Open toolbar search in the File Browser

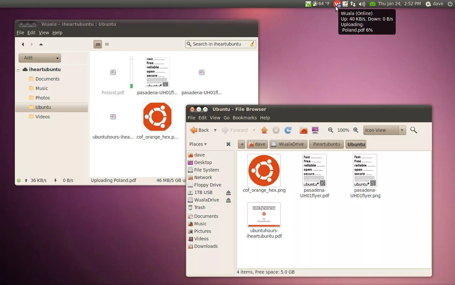click(x=413, y=130)
